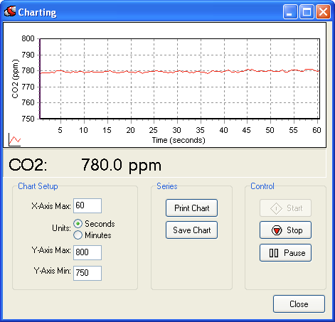Click the red app icon in title bar
The width and height of the screenshot is (335, 322).
pyautogui.click(x=10, y=11)
